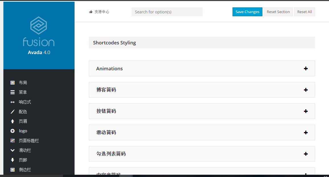Open the 滑动栏 menu item
Viewport: 329px width, 177px height.
(x=25, y=150)
